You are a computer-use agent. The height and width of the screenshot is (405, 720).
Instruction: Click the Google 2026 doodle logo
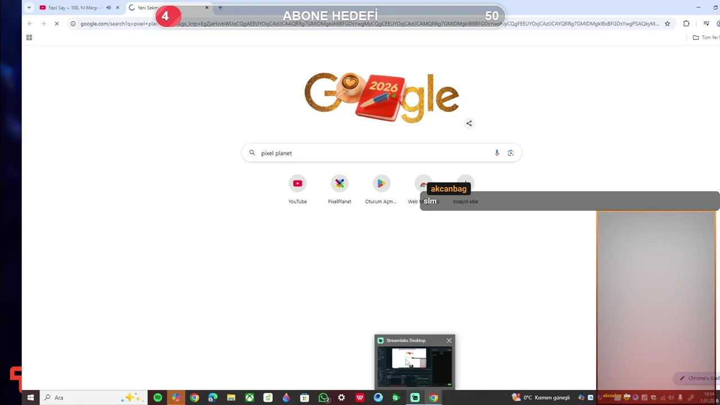tap(381, 97)
